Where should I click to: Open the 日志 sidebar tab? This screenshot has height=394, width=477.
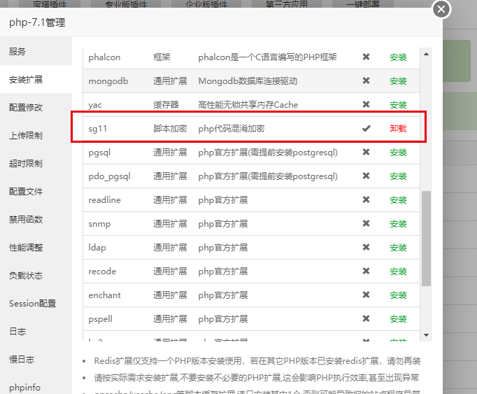pyautogui.click(x=36, y=332)
